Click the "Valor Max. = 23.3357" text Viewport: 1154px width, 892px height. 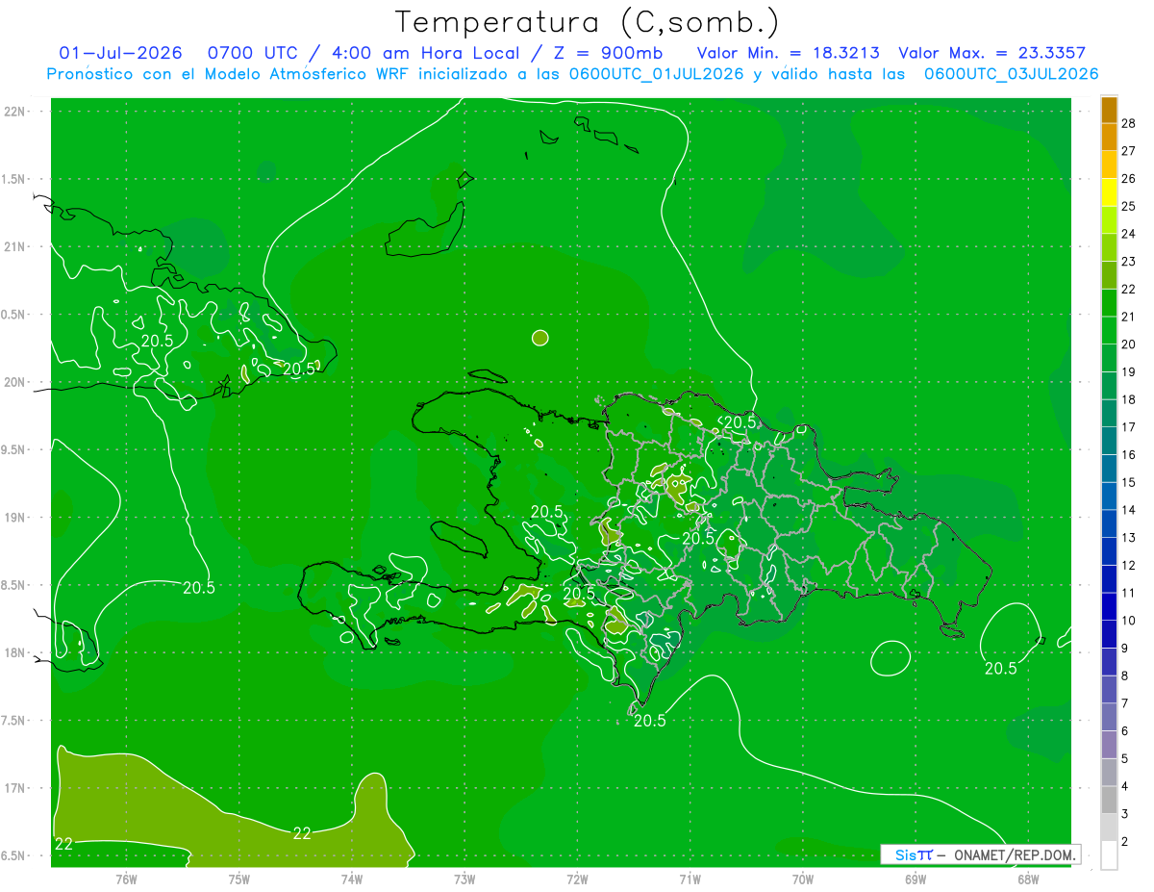coord(991,53)
